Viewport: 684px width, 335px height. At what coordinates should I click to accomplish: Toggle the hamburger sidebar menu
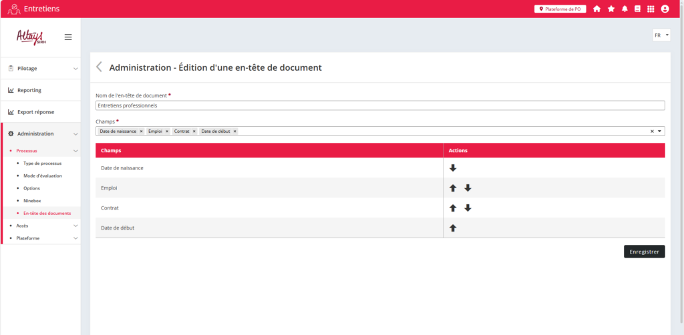point(68,37)
